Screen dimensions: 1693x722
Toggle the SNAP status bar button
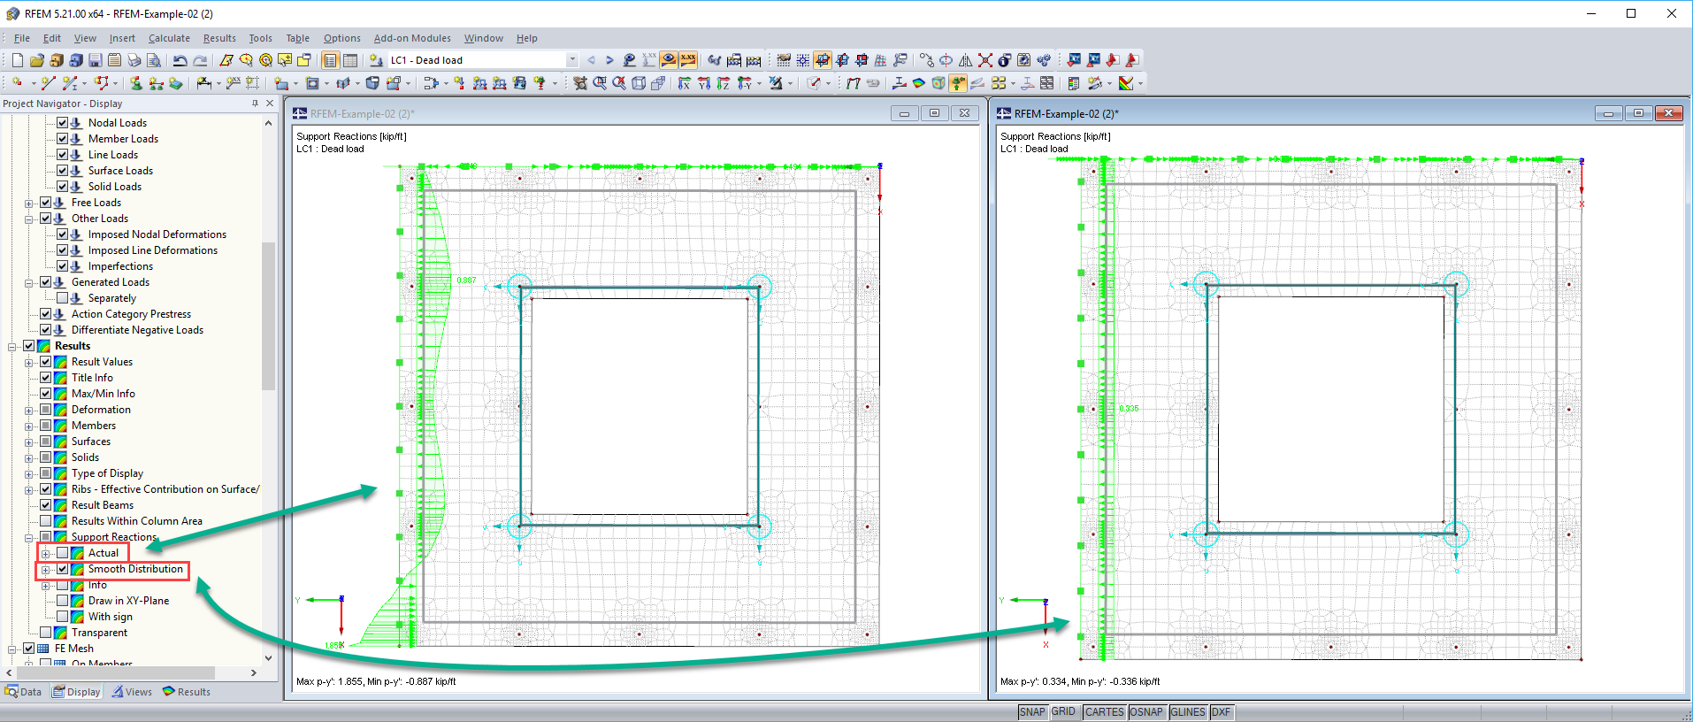click(x=1032, y=712)
